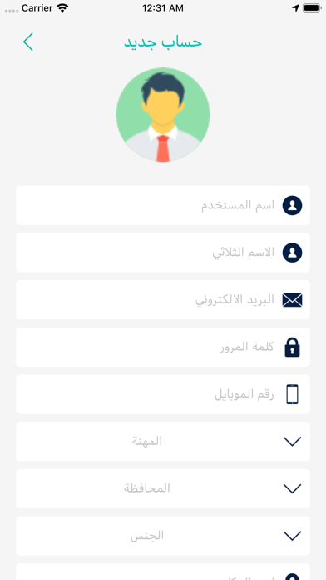Tap the profile avatar picture
Image resolution: width=326 pixels, height=580 pixels.
pos(163,115)
